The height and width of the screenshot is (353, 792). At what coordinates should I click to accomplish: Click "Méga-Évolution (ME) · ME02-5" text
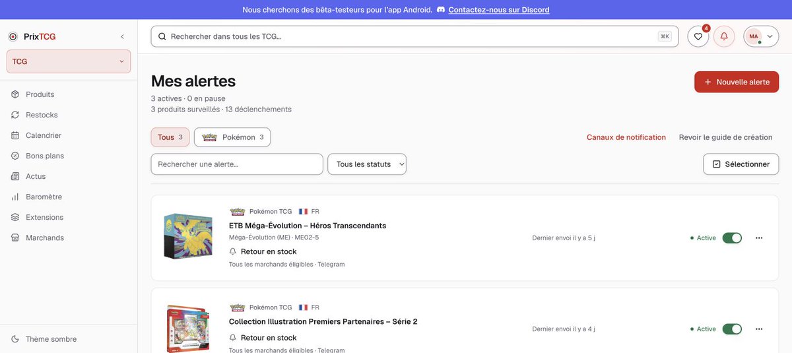(274, 238)
